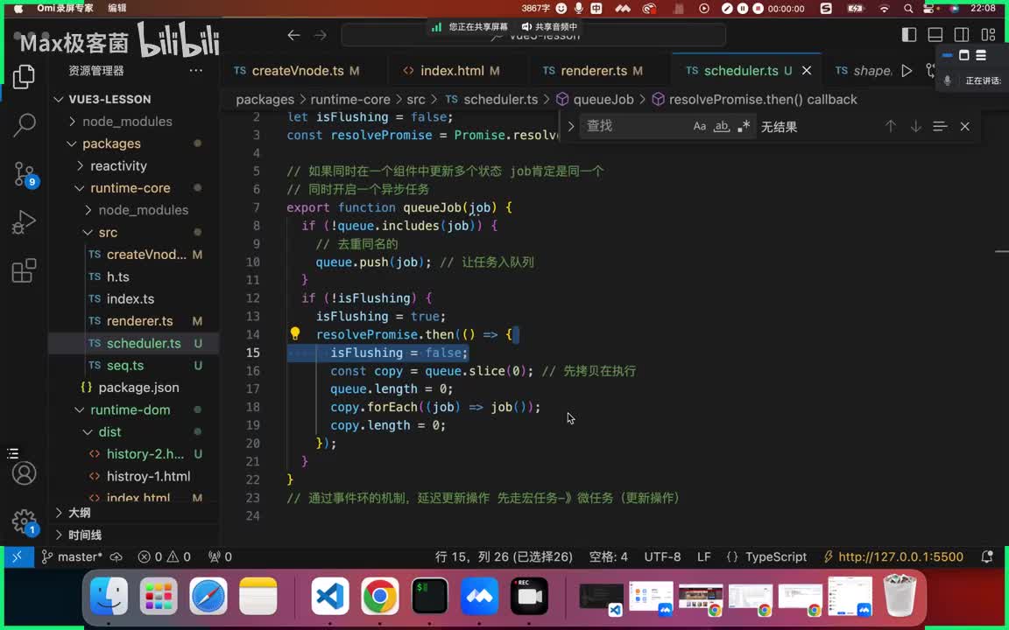Image resolution: width=1009 pixels, height=630 pixels.
Task: Click errors and warnings count in status bar
Action: pyautogui.click(x=165, y=556)
